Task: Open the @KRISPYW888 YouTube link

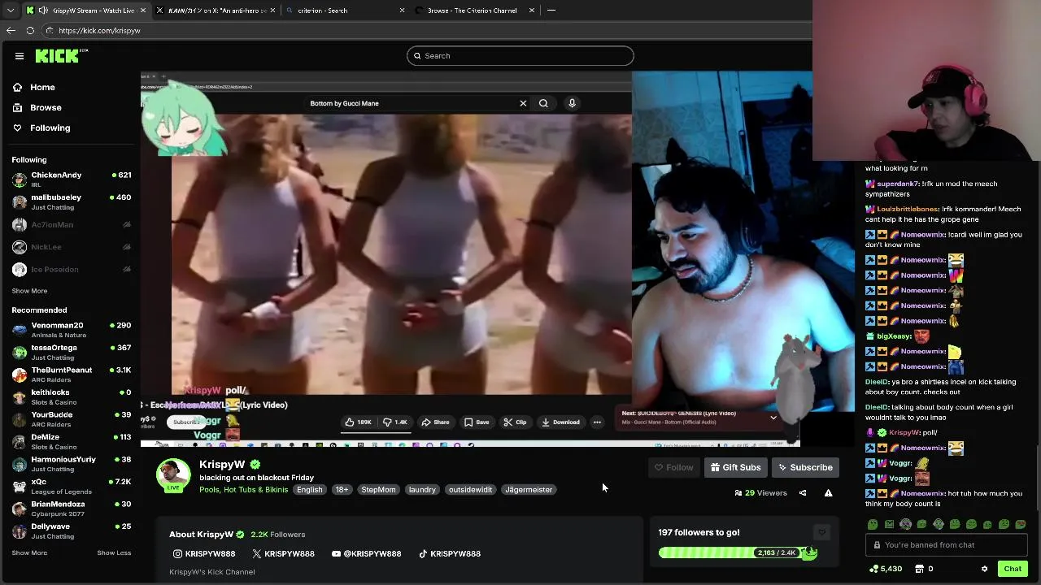Action: (366, 554)
